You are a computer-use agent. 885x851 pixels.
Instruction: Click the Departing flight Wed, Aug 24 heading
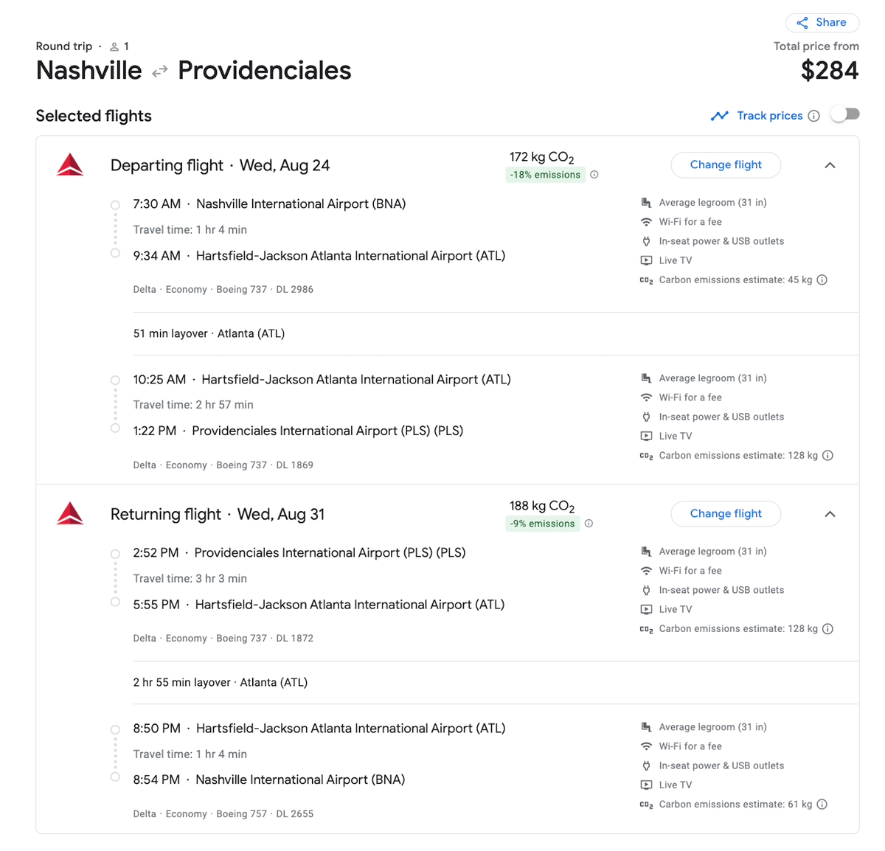(220, 165)
